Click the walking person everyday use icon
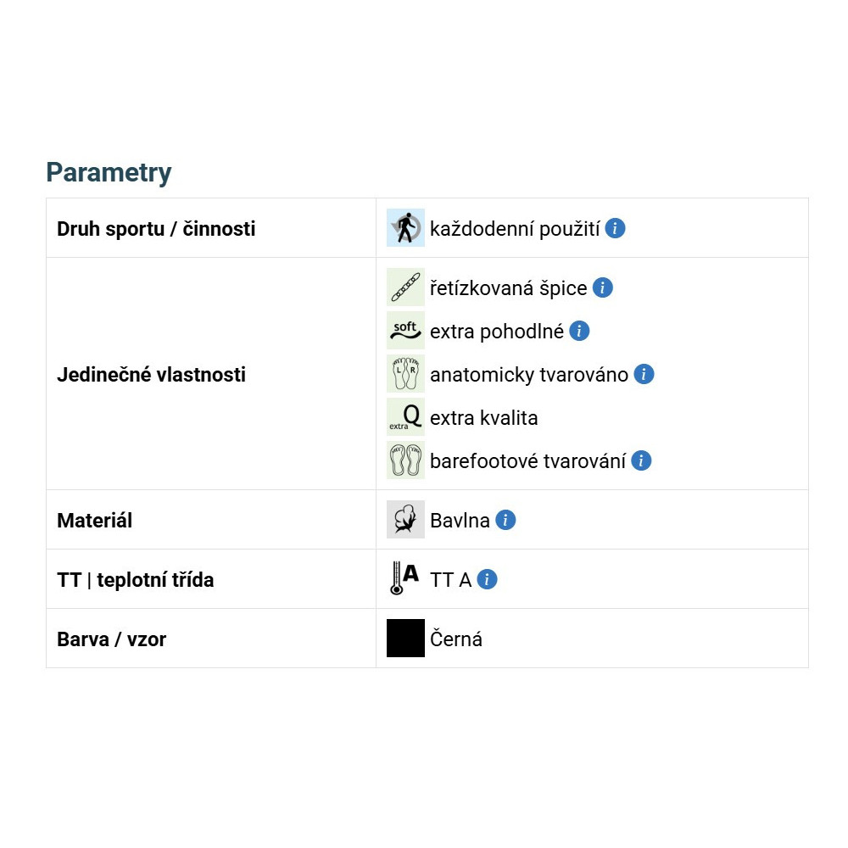Image resolution: width=848 pixels, height=848 pixels. click(x=405, y=228)
